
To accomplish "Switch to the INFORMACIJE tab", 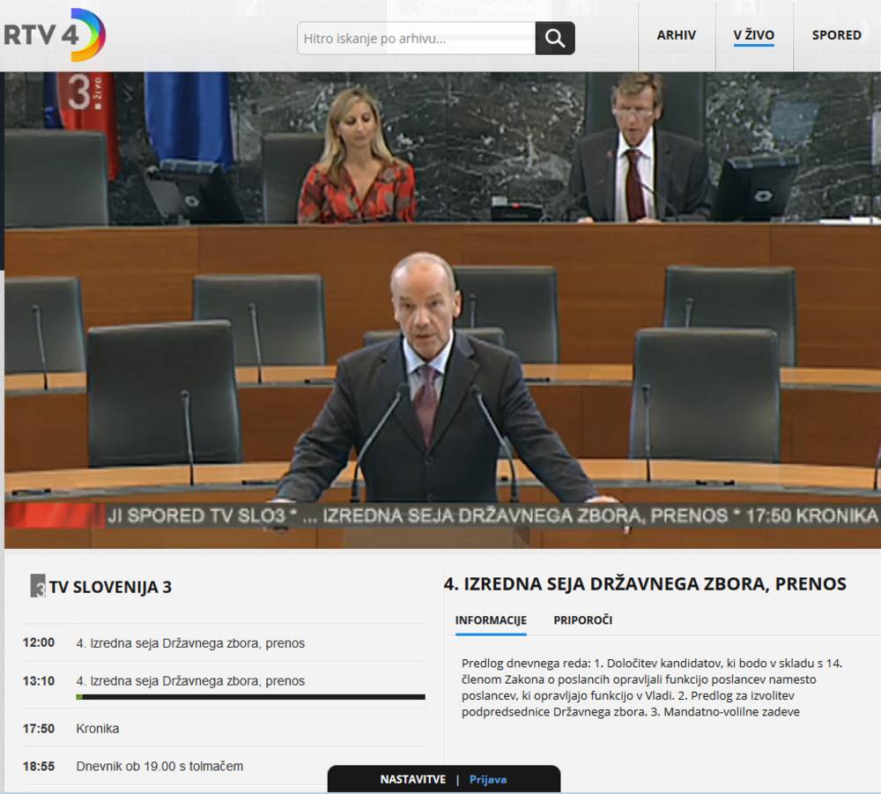I will pyautogui.click(x=491, y=620).
